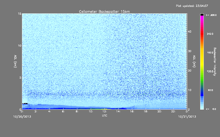Click the 'Plot updated: 23:54:07' timestamp
This screenshot has width=220, height=137.
coord(192,6)
